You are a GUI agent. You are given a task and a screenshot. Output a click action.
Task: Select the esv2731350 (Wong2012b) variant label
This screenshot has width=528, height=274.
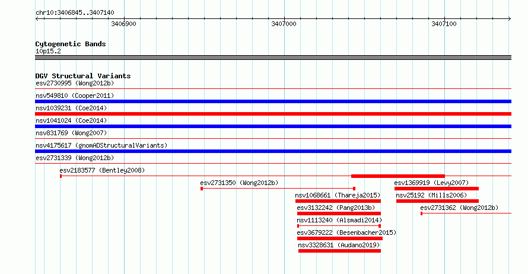[x=239, y=183]
